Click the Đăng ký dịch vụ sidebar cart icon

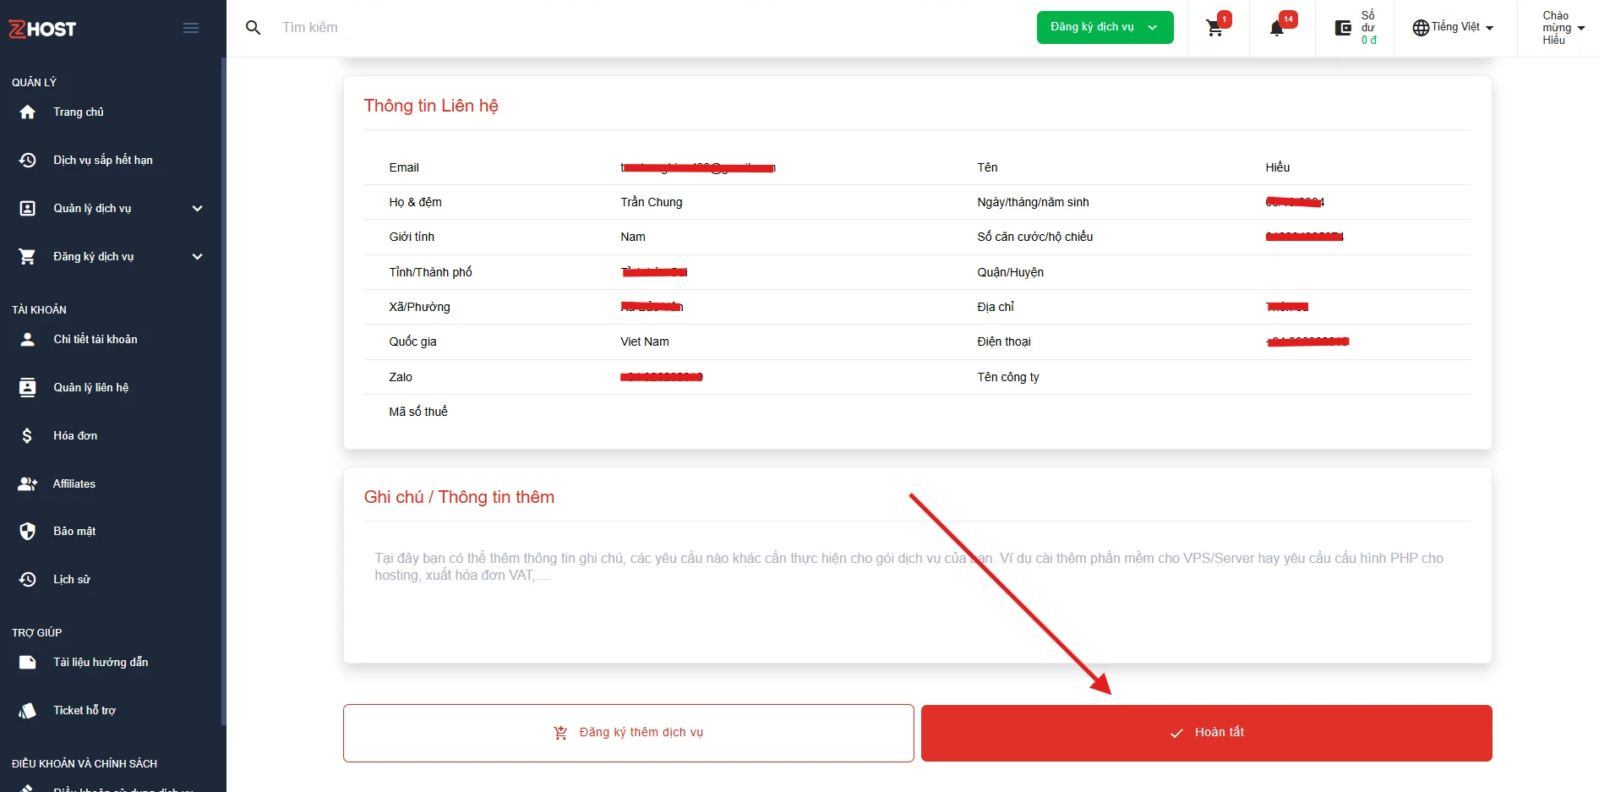tap(28, 256)
